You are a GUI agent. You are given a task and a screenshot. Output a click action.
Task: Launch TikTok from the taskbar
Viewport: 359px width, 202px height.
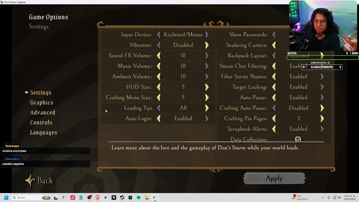click(73, 198)
